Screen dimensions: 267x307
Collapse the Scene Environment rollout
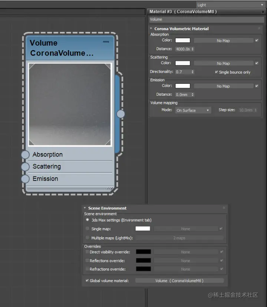click(85, 208)
